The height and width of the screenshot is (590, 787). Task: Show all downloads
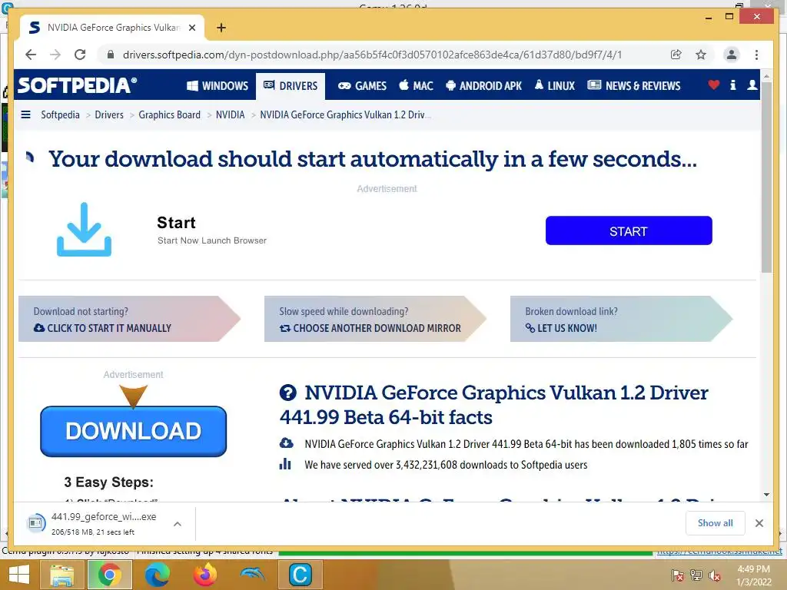[716, 523]
